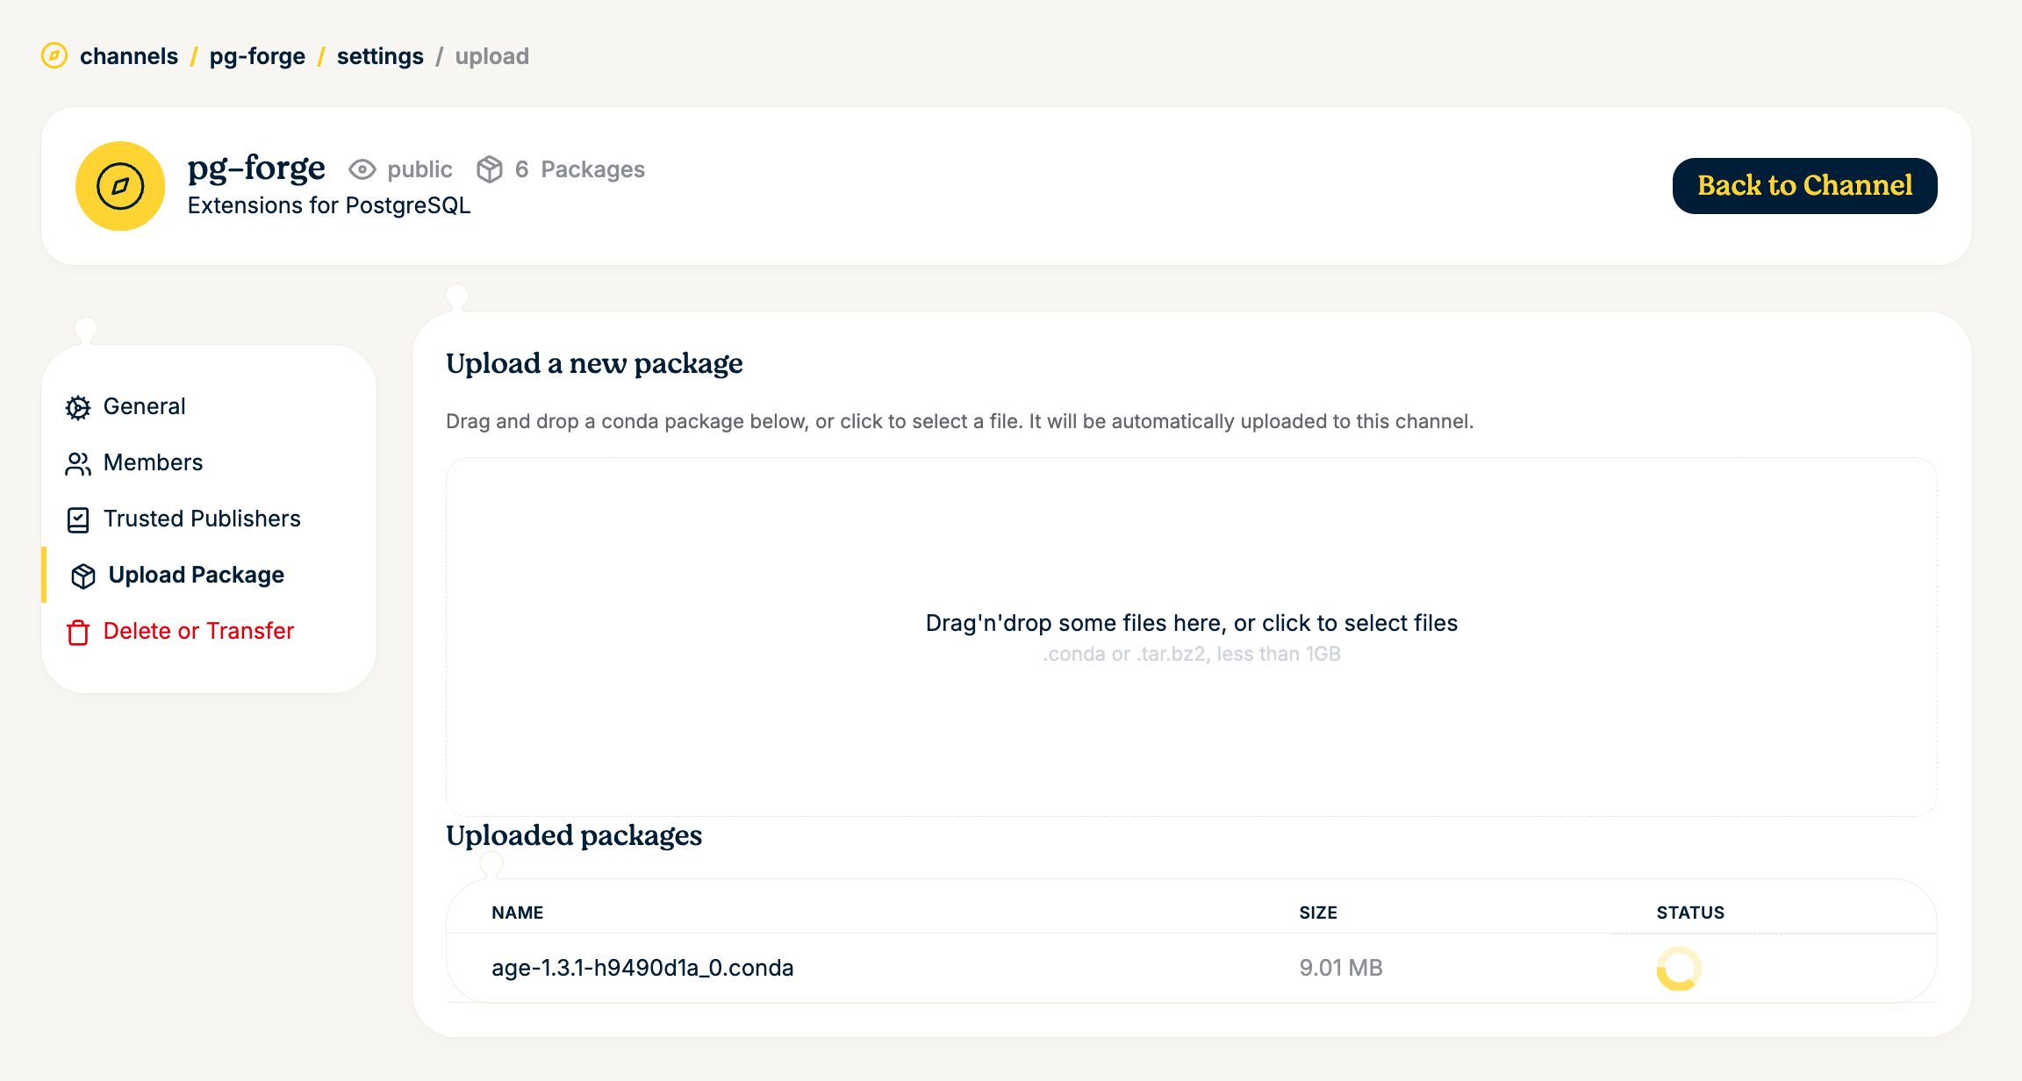This screenshot has height=1081, width=2022.
Task: Click the General settings gear icon
Action: (78, 406)
